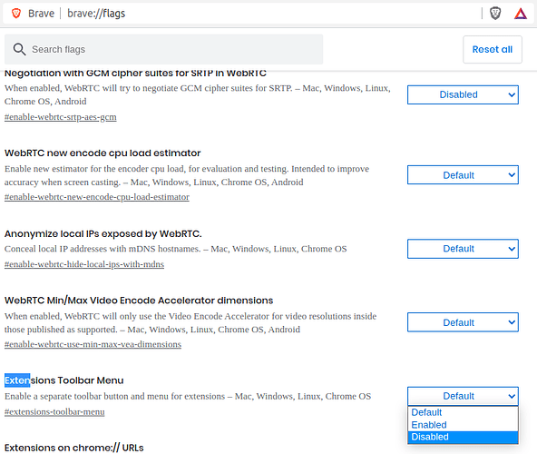This screenshot has width=537, height=454.
Task: Open the WebRTC cpu load estimator dropdown
Action: point(463,175)
